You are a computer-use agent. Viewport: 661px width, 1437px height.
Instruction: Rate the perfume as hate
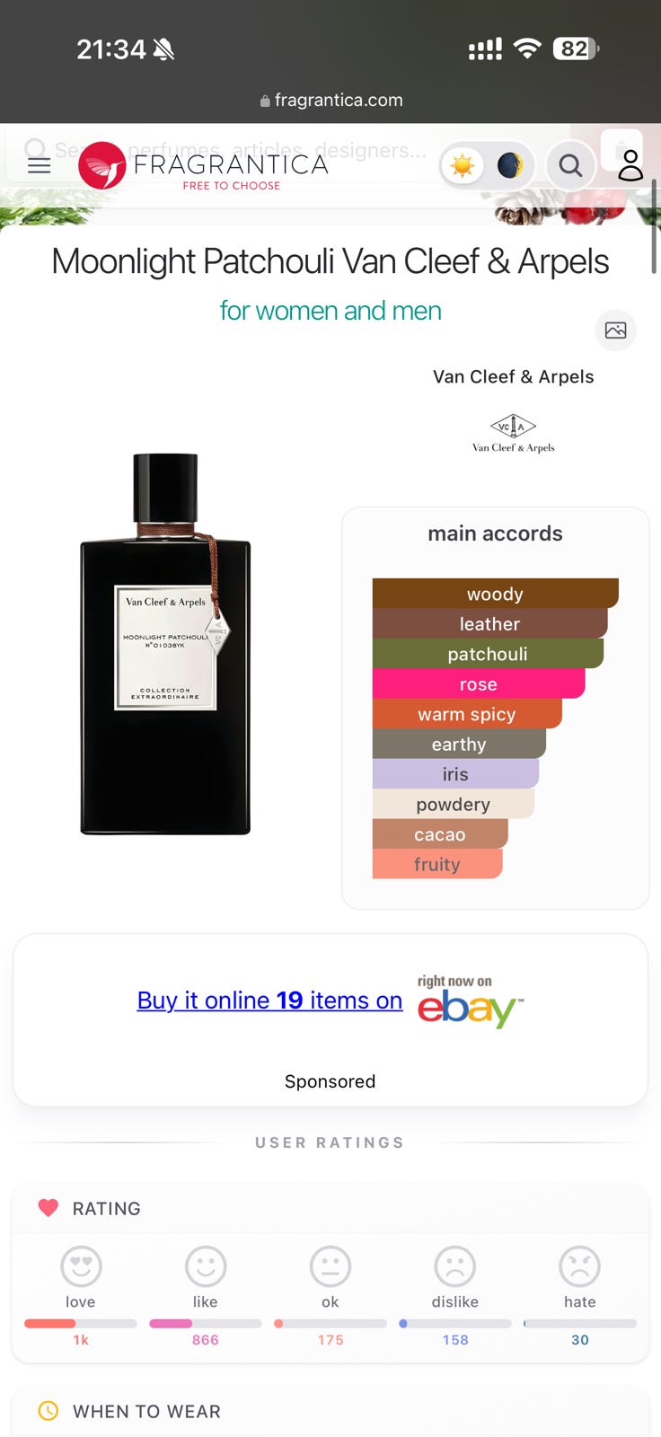(x=580, y=1266)
